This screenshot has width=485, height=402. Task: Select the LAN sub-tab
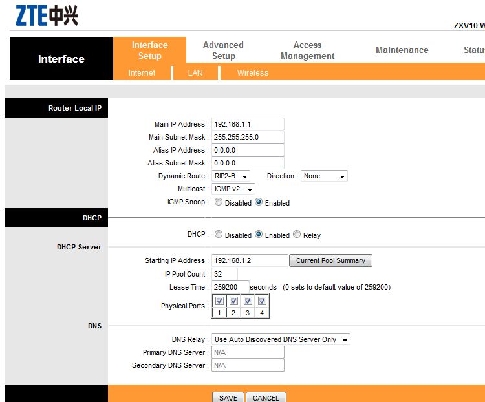195,72
